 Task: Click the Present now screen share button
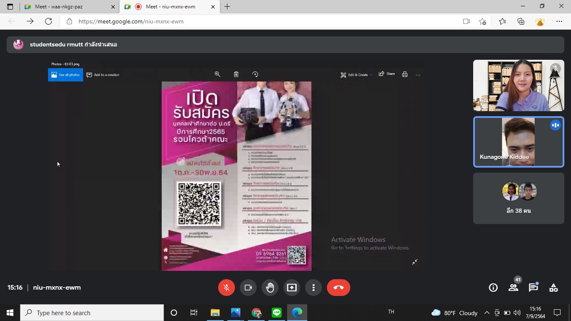coord(292,288)
